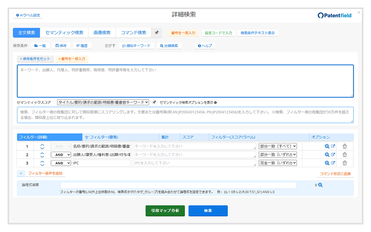Focus IPCを入力して下さい input field
The height and width of the screenshot is (232, 371).
point(195,163)
